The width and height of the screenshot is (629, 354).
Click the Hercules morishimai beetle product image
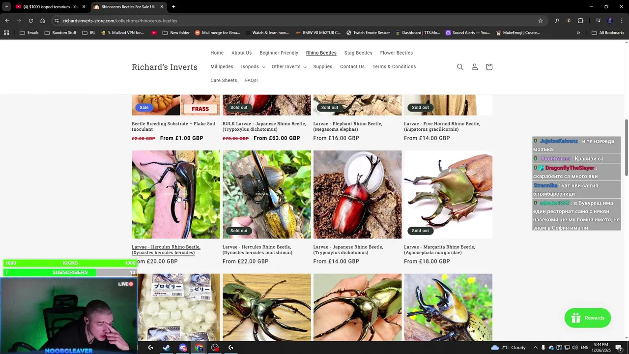point(267,195)
